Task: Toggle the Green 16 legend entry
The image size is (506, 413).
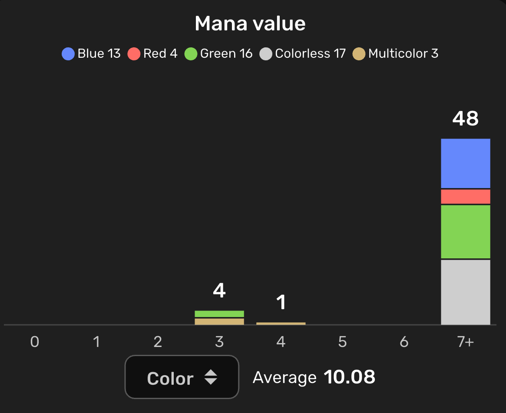Action: point(218,54)
